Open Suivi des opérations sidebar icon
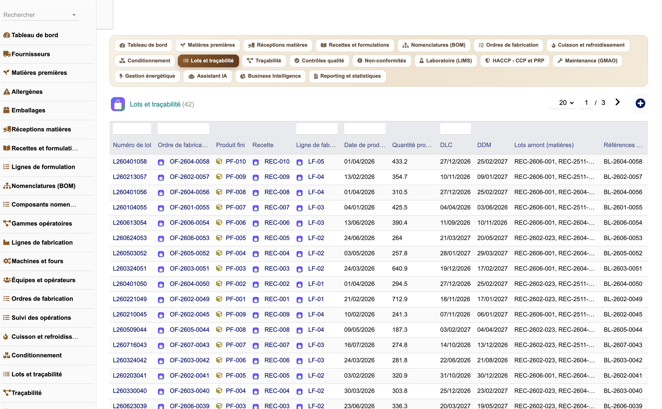 tap(6, 318)
